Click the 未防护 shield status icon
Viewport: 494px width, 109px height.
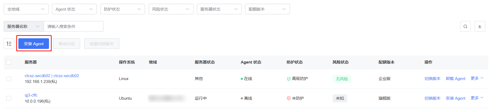tap(289, 98)
